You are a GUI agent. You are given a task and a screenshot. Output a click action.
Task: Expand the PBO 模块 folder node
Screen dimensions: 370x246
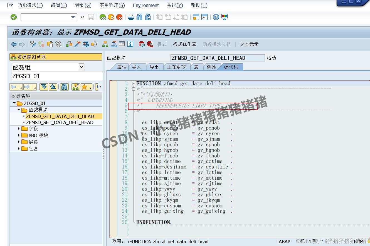pos(19,135)
